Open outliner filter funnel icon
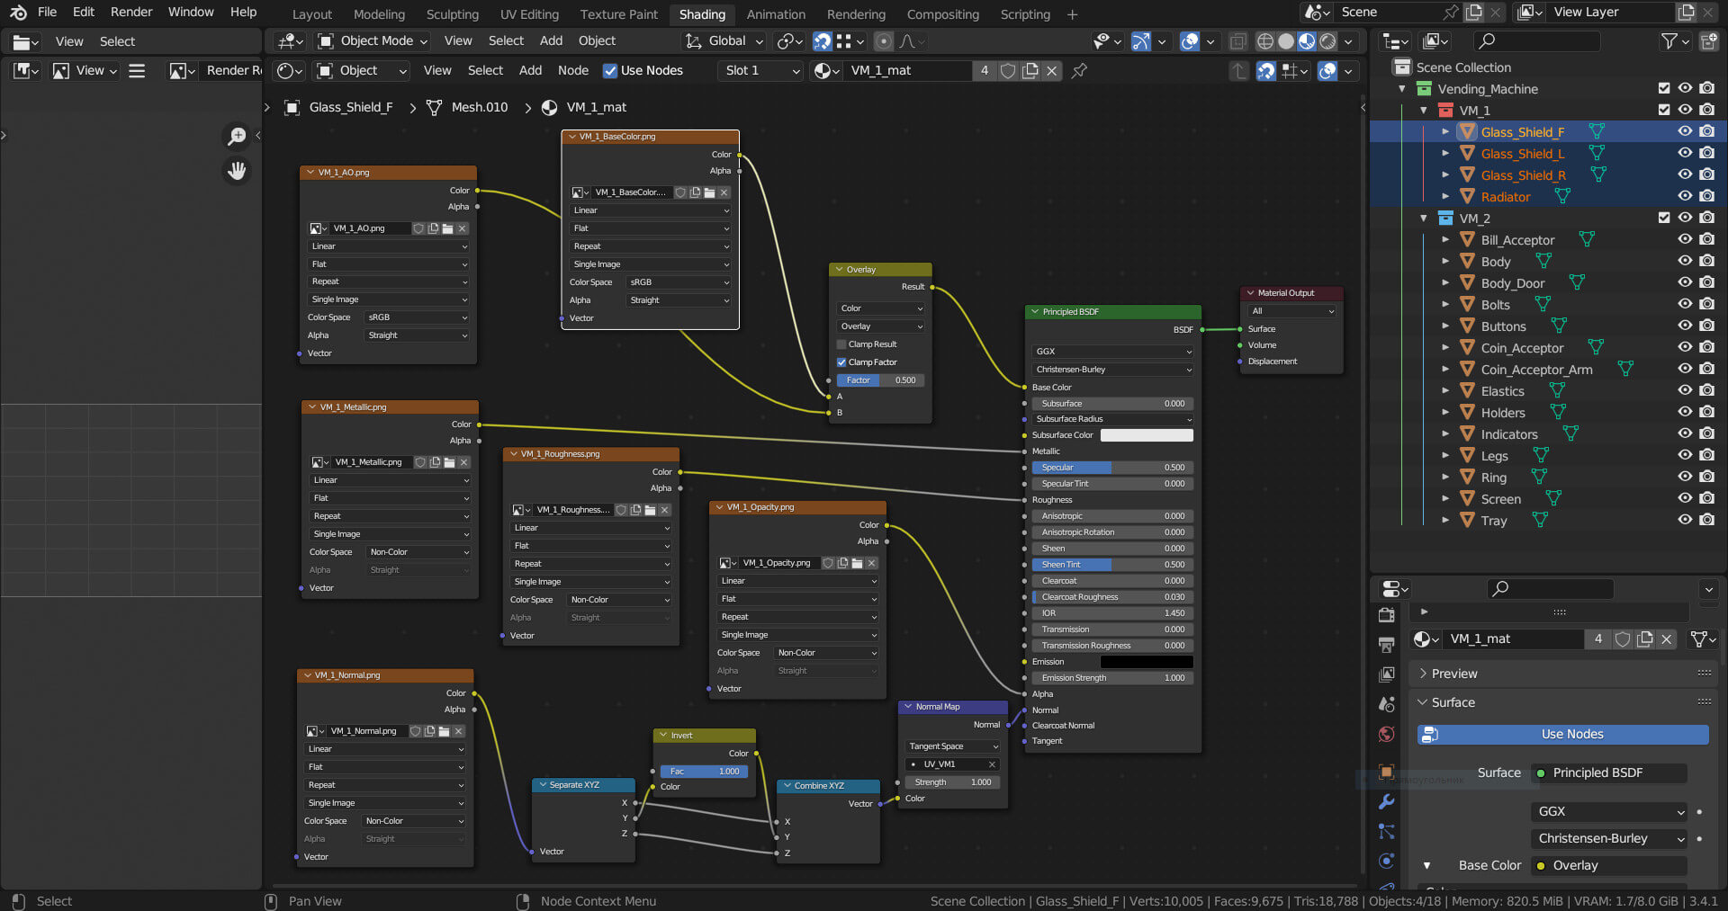This screenshot has width=1728, height=911. pos(1669,41)
